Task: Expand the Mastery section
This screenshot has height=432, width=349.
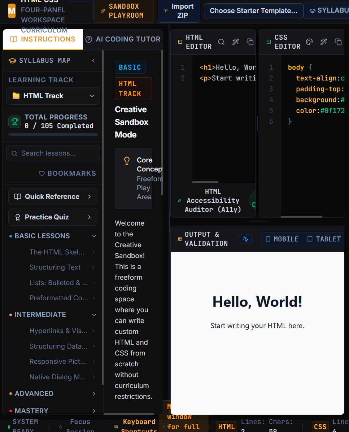Action: [x=53, y=411]
